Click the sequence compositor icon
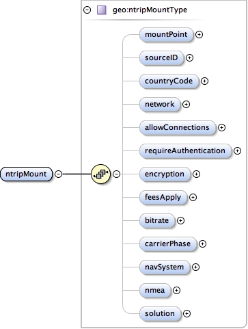248x329 pixels. [x=100, y=174]
